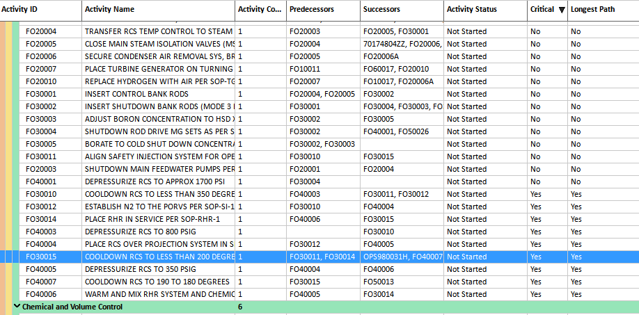Toggle sort arrow on Critical column
The image size is (639, 315).
pyautogui.click(x=562, y=10)
